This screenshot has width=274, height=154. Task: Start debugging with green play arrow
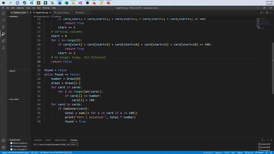(12, 12)
